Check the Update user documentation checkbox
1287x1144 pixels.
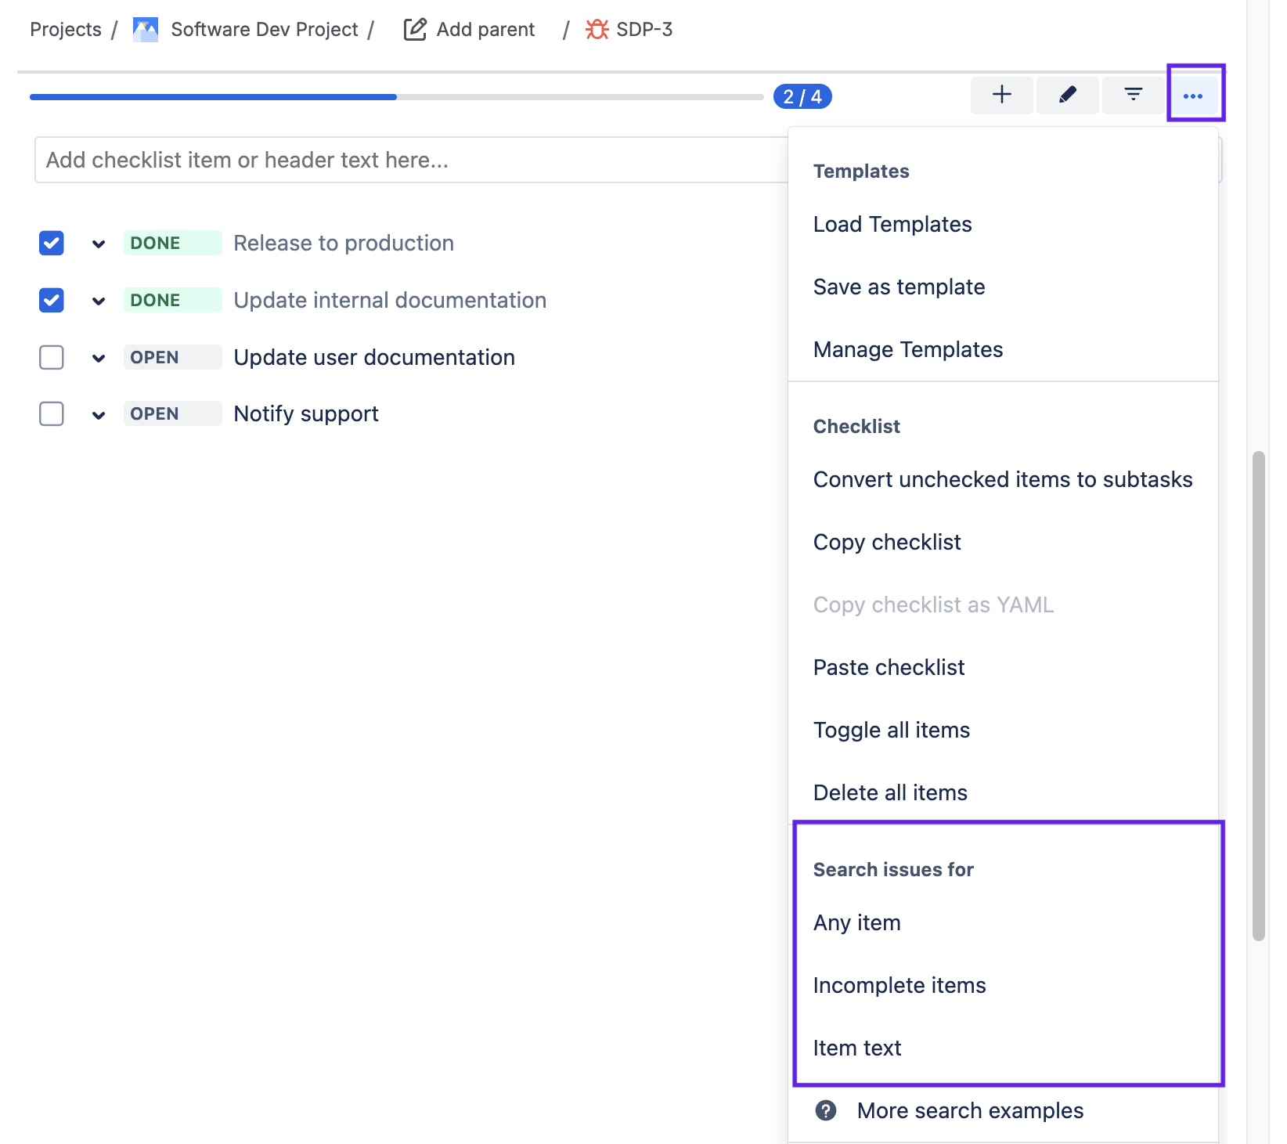pyautogui.click(x=52, y=358)
